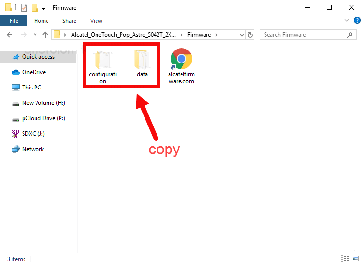Select This PC in the navigation pane
This screenshot has width=363, height=265.
(x=32, y=88)
